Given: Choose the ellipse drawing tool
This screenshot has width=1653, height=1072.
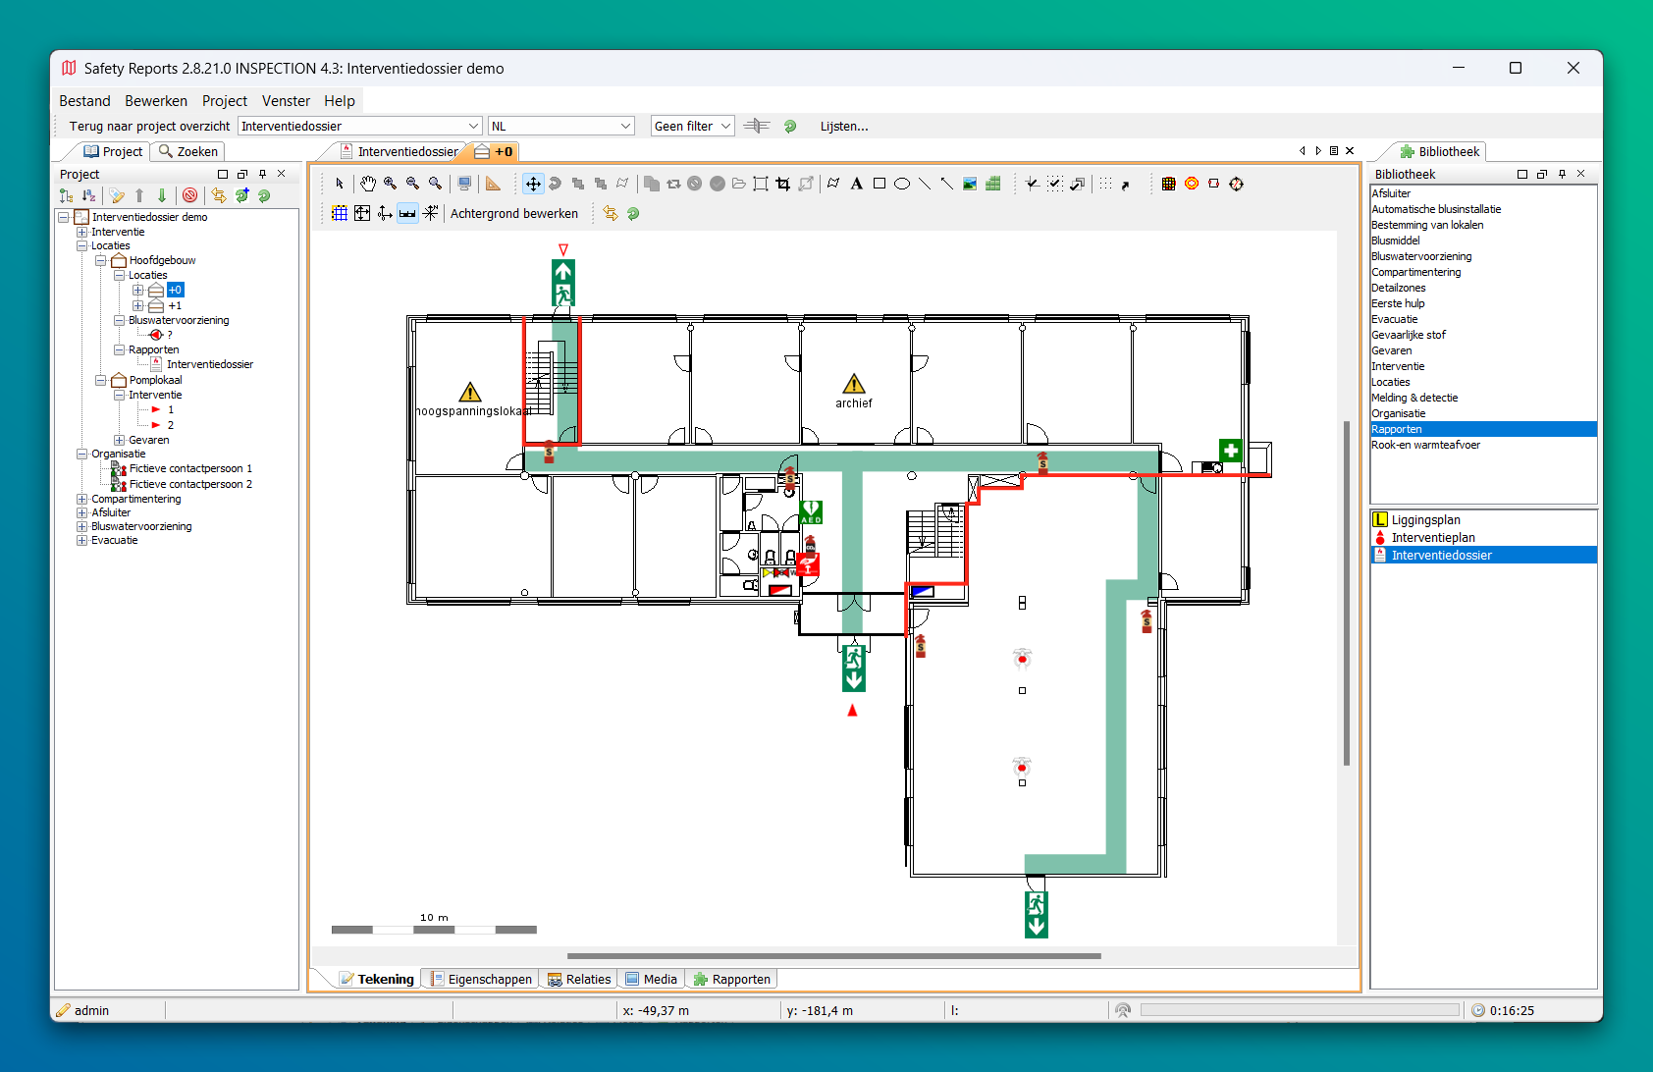Looking at the screenshot, I should pyautogui.click(x=901, y=184).
